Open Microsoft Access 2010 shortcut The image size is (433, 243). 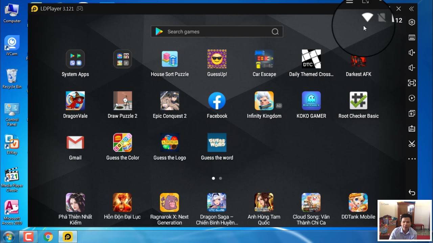pyautogui.click(x=12, y=213)
